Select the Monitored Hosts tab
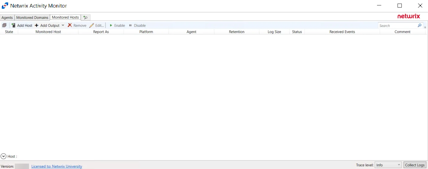The width and height of the screenshot is (428, 169). (x=65, y=17)
